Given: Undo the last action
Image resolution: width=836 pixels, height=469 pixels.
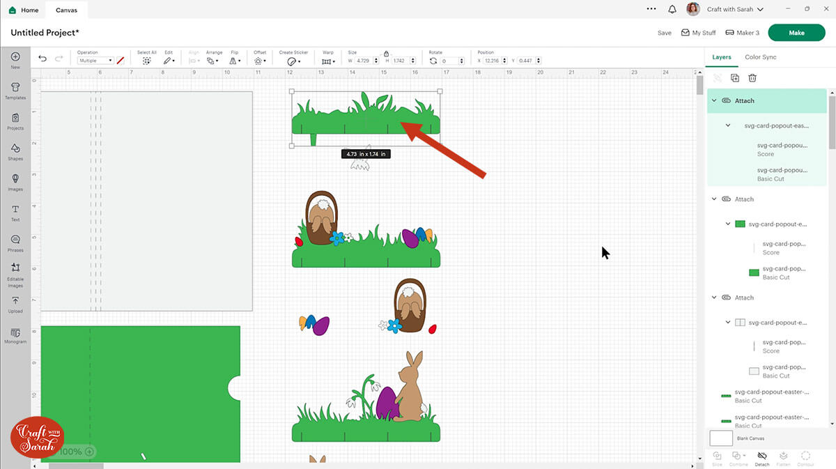Looking at the screenshot, I should click(42, 59).
